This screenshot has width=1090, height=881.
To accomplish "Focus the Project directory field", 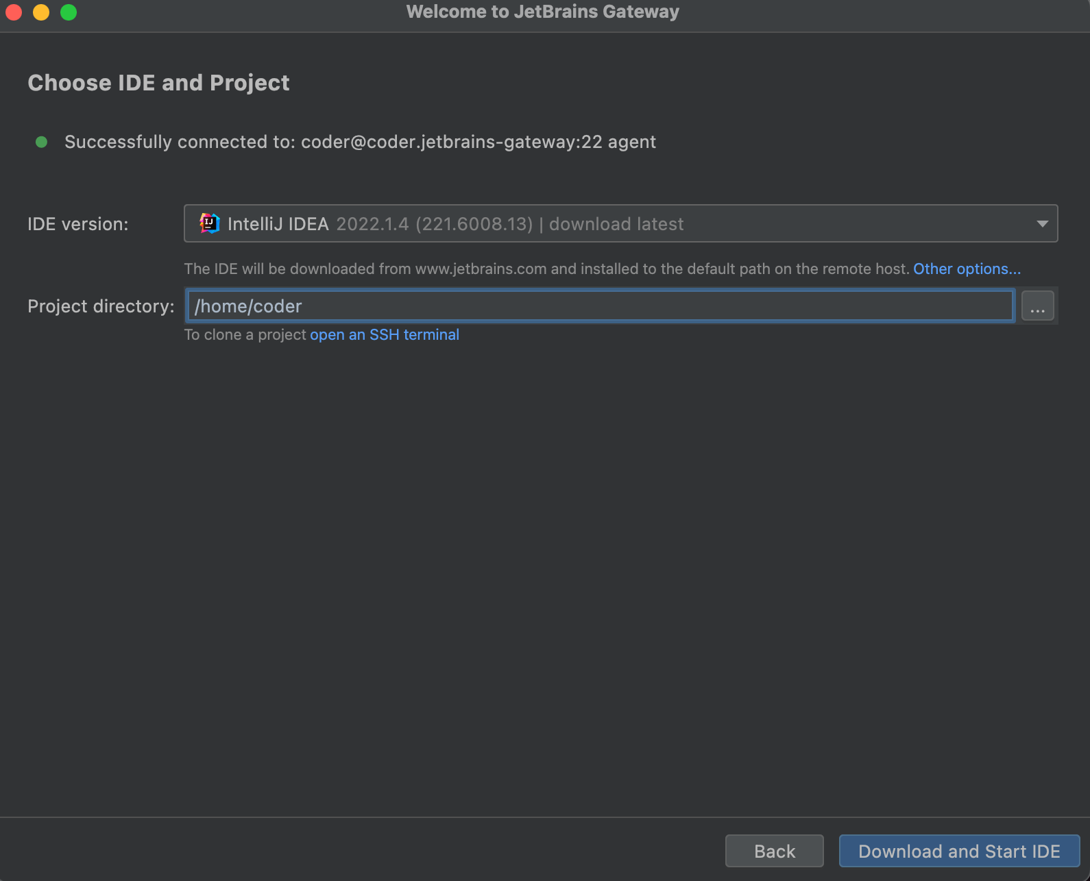I will click(600, 306).
